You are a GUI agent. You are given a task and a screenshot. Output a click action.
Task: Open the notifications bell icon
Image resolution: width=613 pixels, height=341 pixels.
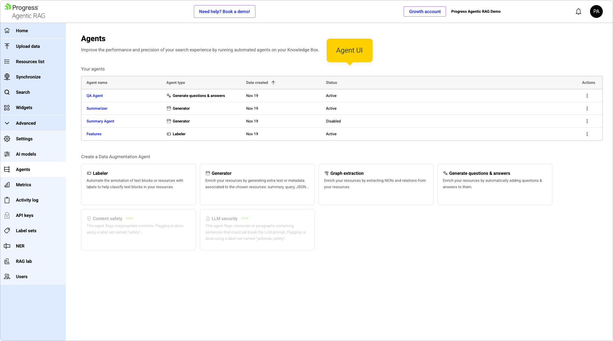coord(578,11)
